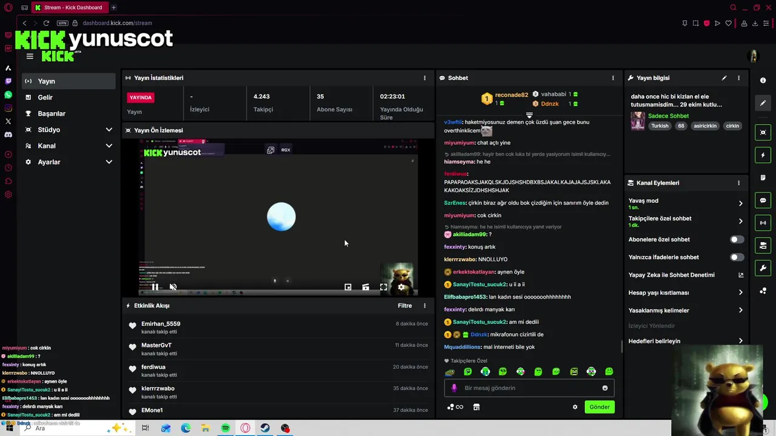Open Yavaş mod options chevron
Screen dimensions: 776x436
[740, 203]
